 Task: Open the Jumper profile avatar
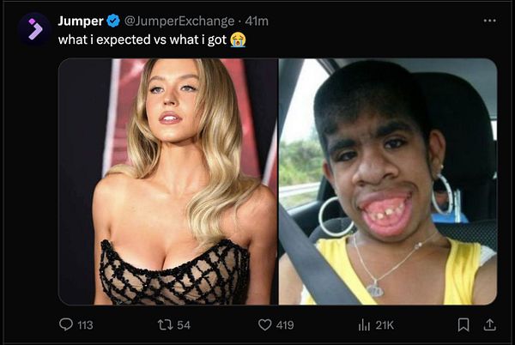click(34, 29)
